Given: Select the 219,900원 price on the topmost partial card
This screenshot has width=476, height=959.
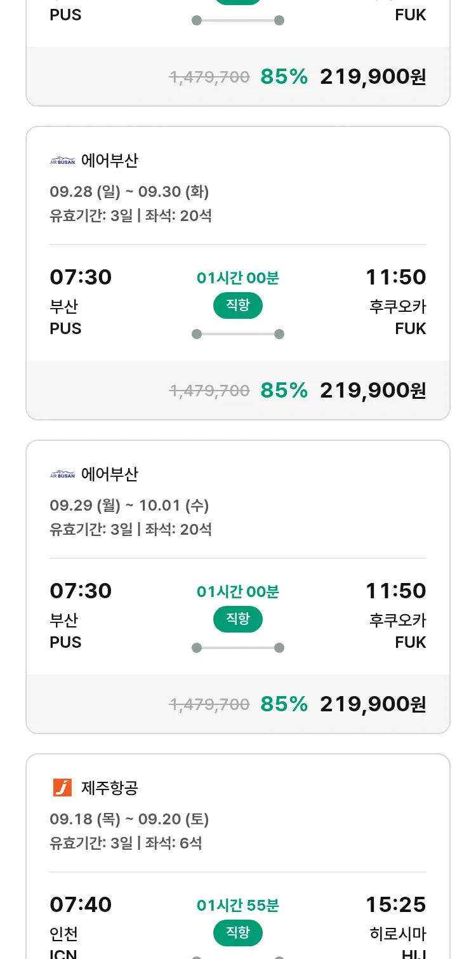Looking at the screenshot, I should click(x=373, y=77).
